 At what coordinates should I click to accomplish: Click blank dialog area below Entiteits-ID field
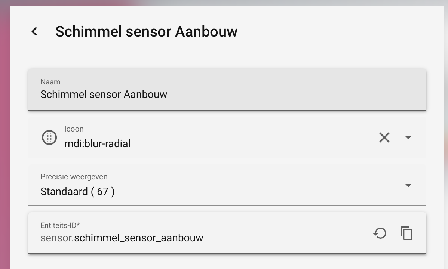pos(224,262)
